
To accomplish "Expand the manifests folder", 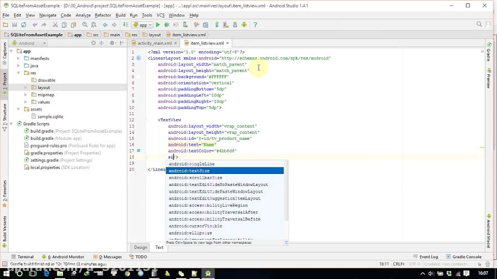I will [18, 58].
